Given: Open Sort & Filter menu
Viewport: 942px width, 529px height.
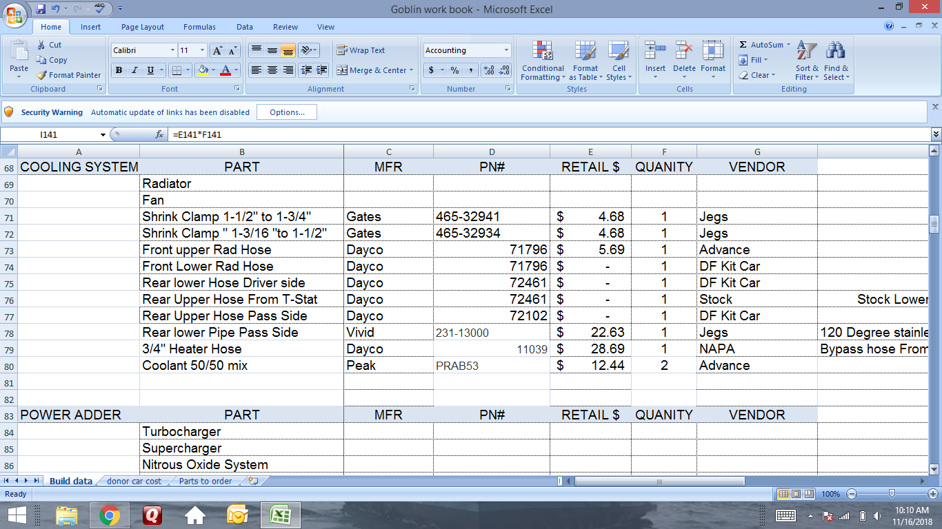Looking at the screenshot, I should 806,61.
